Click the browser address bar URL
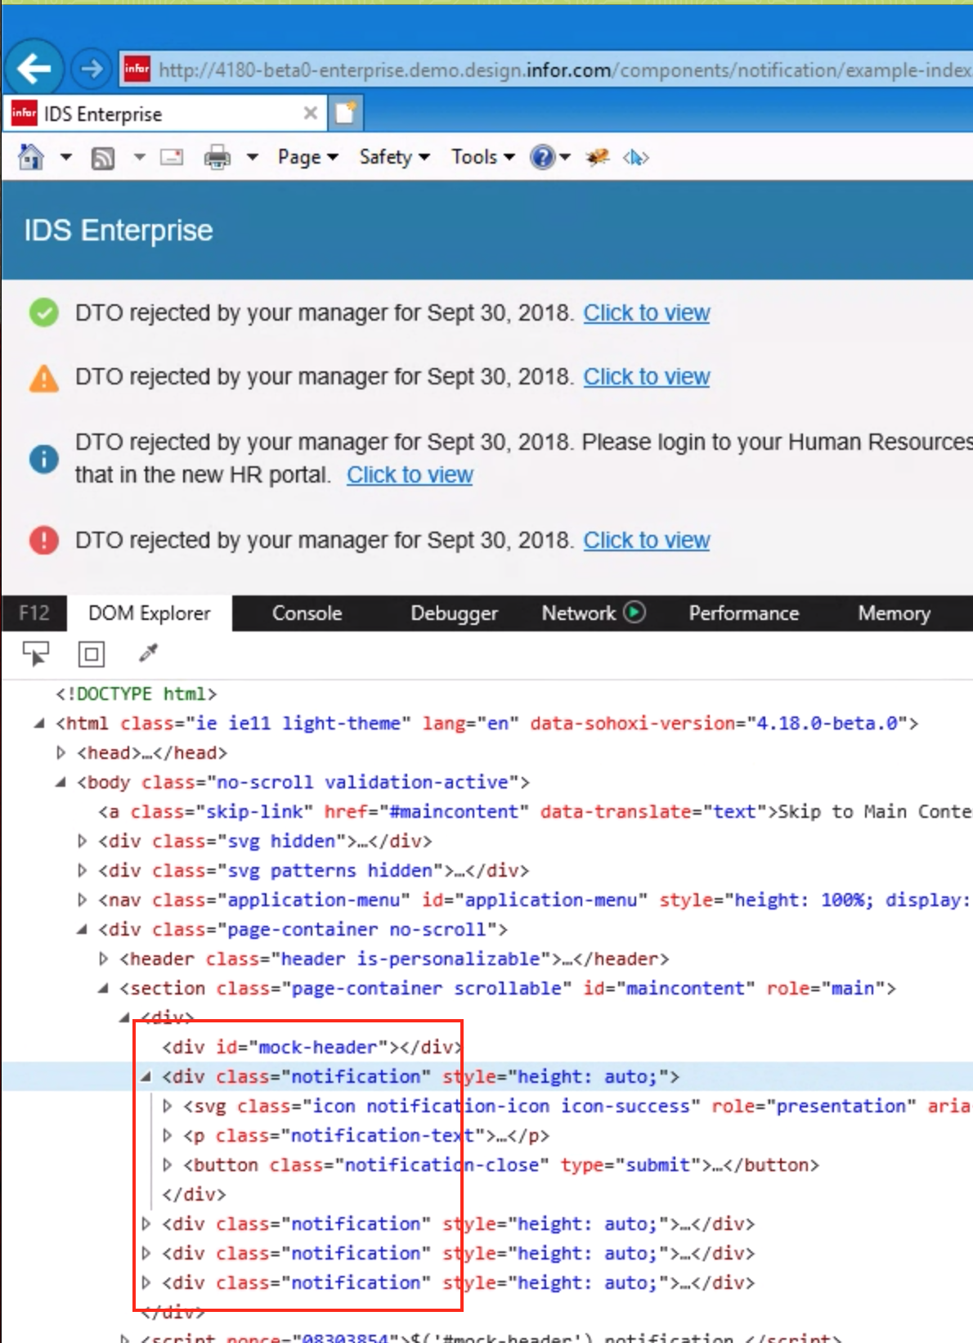The width and height of the screenshot is (973, 1343). tap(564, 70)
